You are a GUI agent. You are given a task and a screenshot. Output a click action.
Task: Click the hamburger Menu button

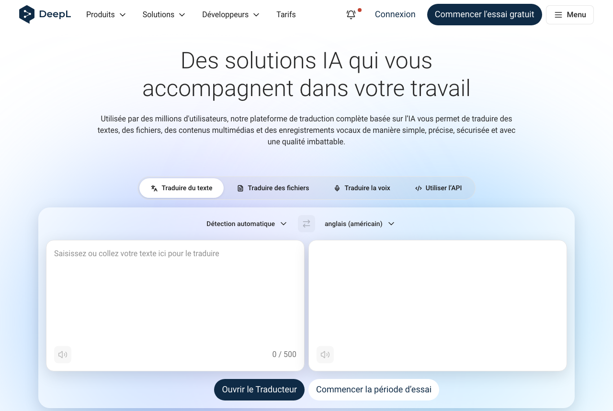pos(570,15)
